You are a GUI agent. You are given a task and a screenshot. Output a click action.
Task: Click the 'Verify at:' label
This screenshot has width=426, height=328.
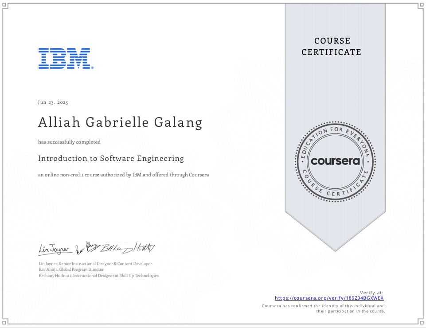(371, 293)
